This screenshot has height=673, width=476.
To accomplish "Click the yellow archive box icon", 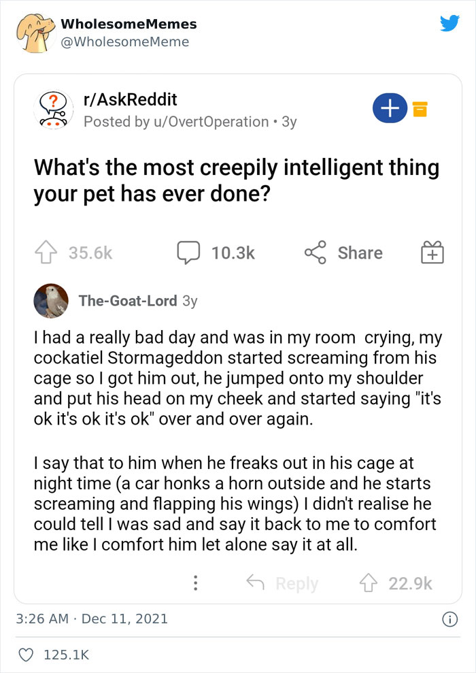I will click(421, 109).
